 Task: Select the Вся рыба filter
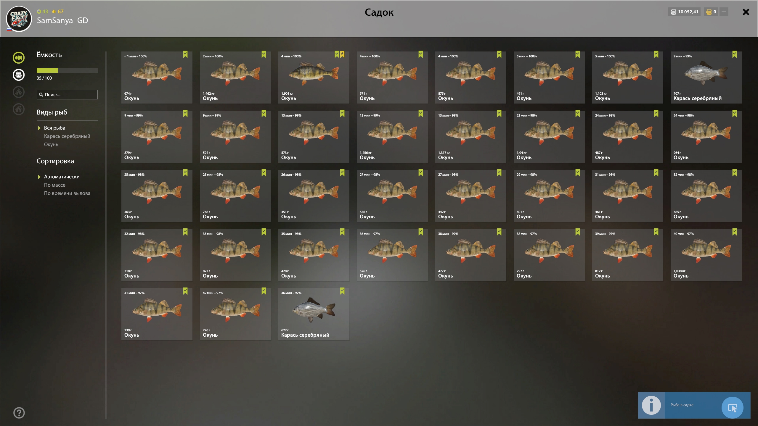point(54,128)
